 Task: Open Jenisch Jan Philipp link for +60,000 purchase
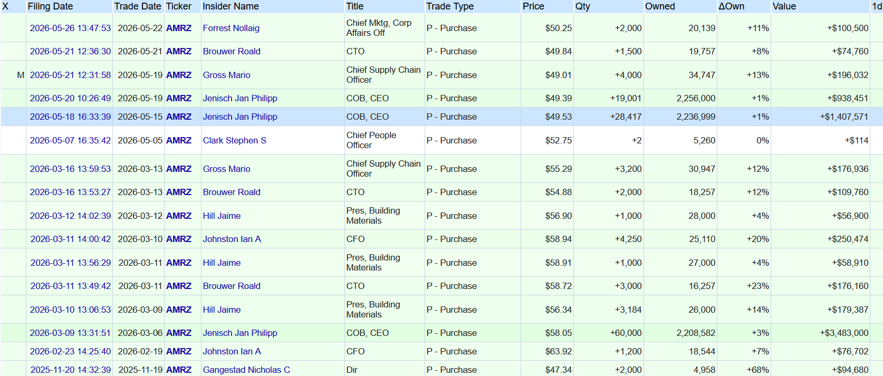click(240, 333)
